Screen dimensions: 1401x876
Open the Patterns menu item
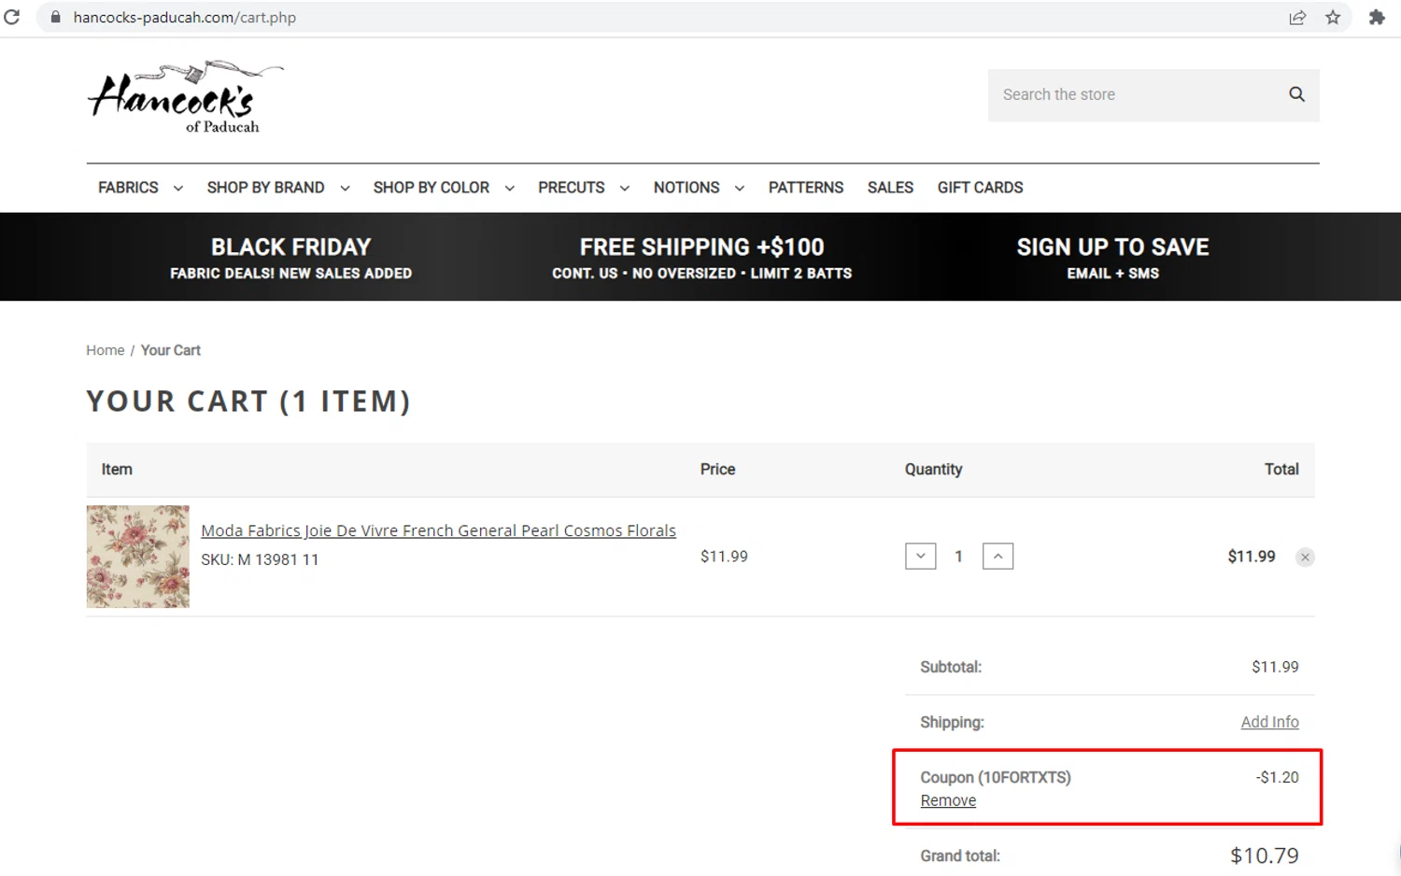[x=805, y=188]
